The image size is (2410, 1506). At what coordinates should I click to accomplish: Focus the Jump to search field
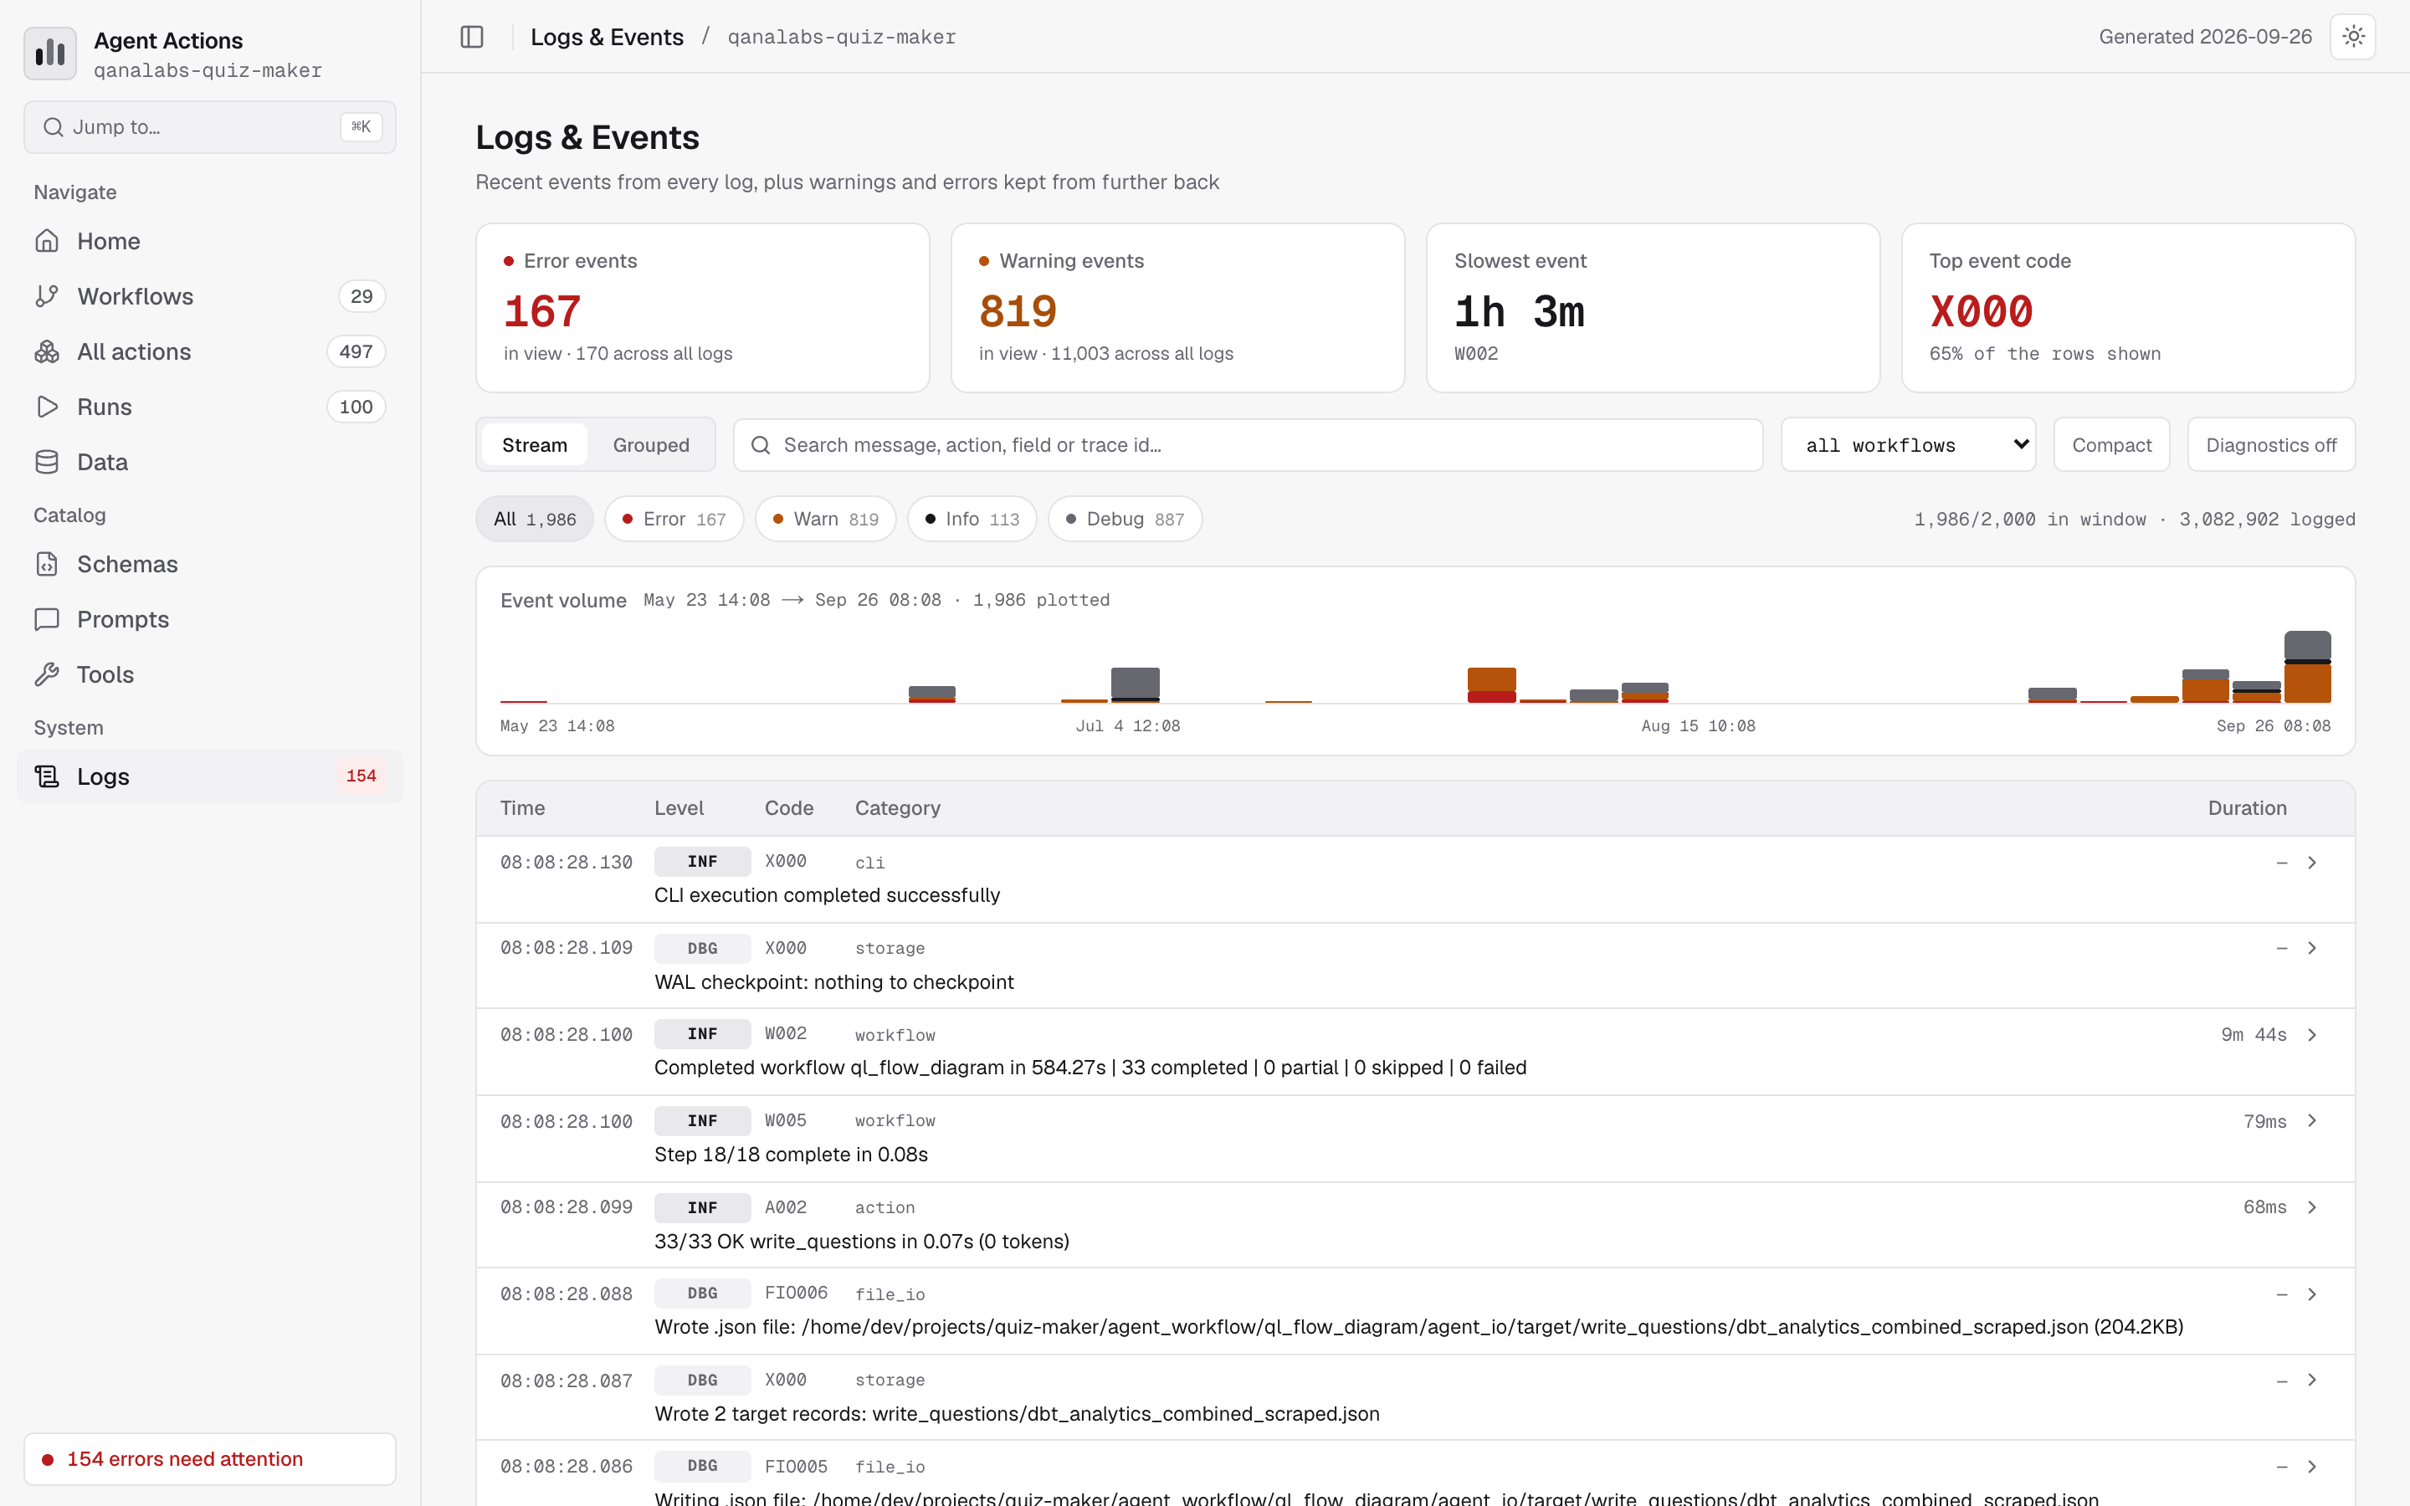[x=210, y=127]
